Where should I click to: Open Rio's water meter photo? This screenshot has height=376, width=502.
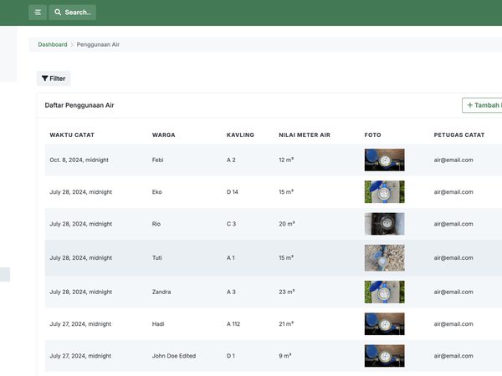click(x=384, y=224)
